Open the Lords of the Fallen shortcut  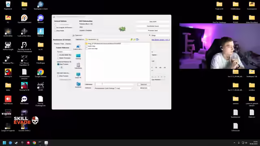point(24,32)
